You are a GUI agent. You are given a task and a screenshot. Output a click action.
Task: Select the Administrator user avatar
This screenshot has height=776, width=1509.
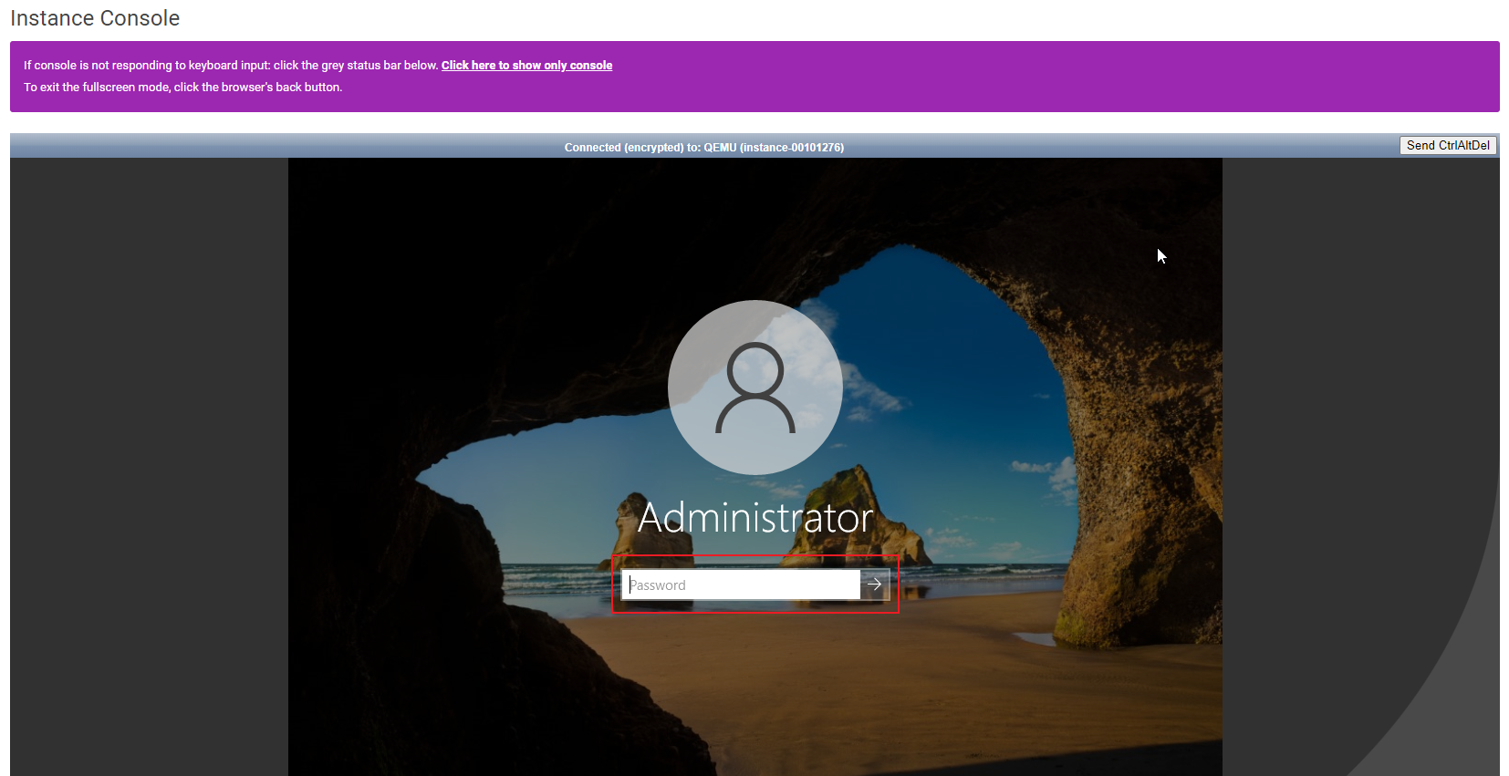(x=755, y=388)
